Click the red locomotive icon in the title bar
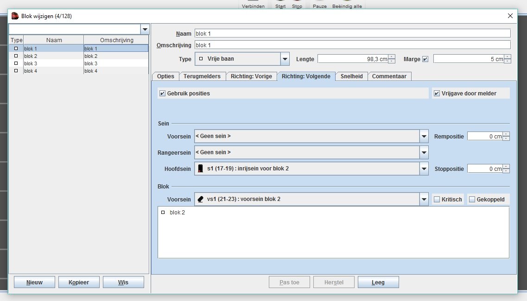The width and height of the screenshot is (527, 301). tap(15, 16)
